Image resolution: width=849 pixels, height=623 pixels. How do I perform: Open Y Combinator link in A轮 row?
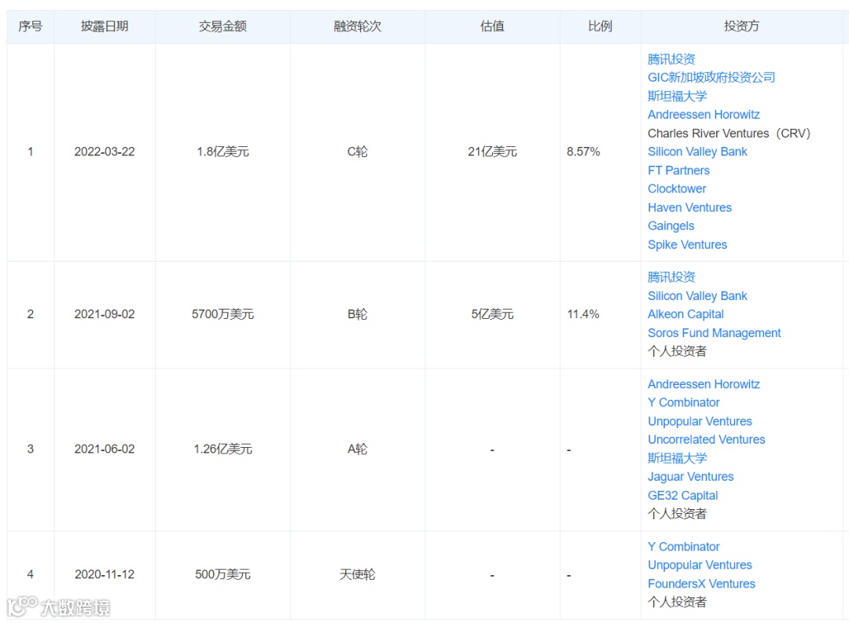coord(683,403)
